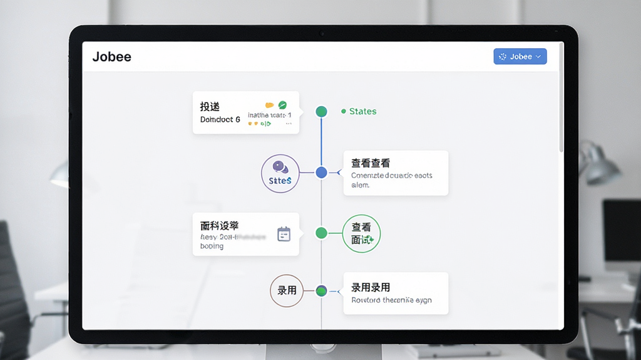
Task: Click the small orange badges on 投递 card
Action: [x=253, y=124]
